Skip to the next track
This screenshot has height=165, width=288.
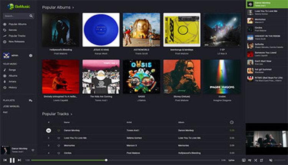point(19,160)
